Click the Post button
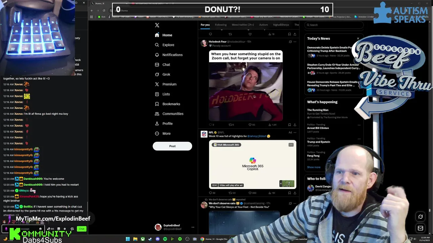Screen dimensions: 433x243 172,146
